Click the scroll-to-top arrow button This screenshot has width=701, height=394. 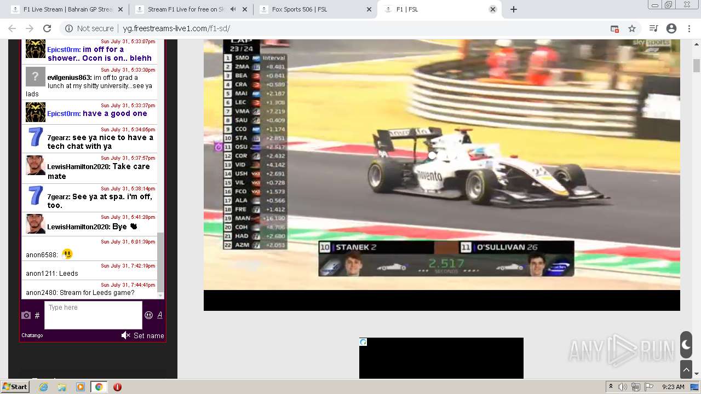[x=686, y=370]
